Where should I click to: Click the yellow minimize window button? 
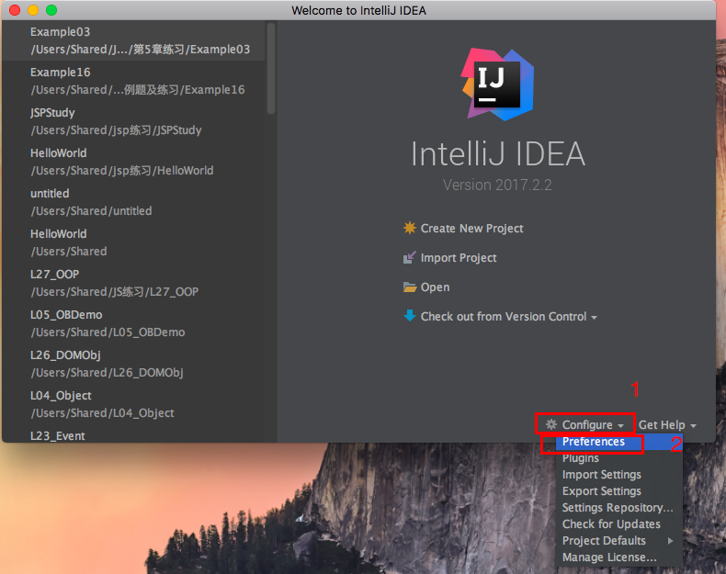(33, 10)
